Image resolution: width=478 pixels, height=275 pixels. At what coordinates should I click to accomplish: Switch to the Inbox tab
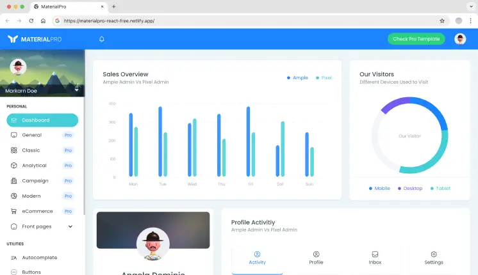(375, 258)
